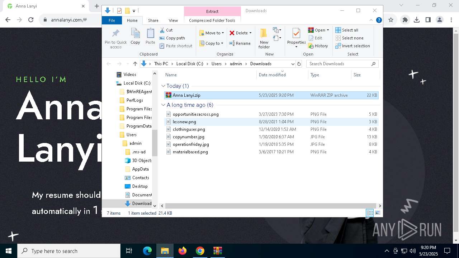
Task: Open address bar history dropdown
Action: coord(292,64)
